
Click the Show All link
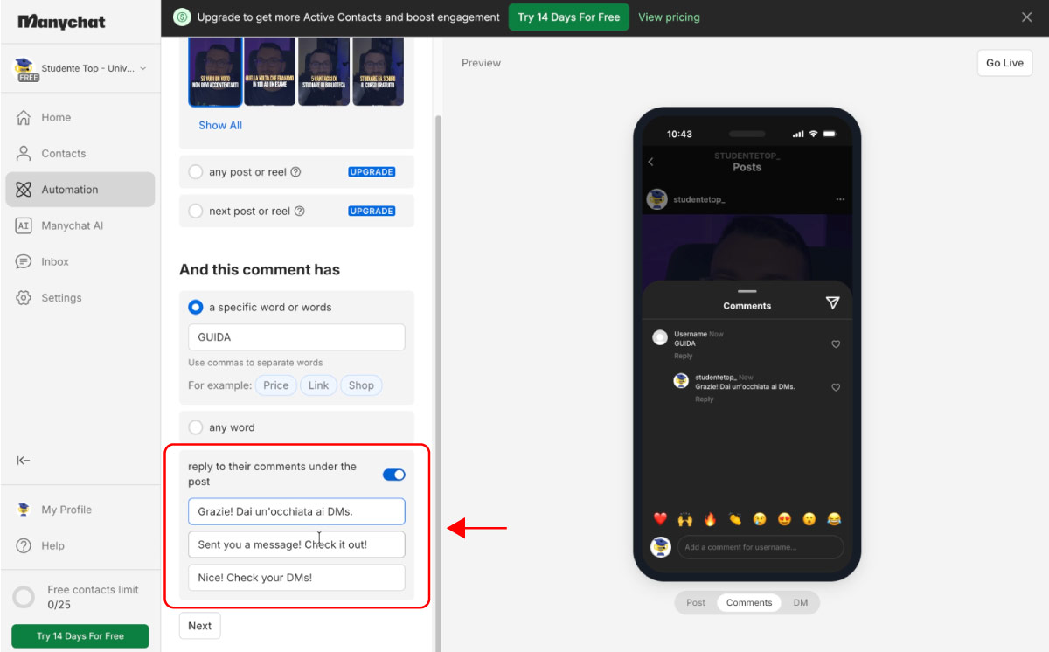click(x=220, y=125)
